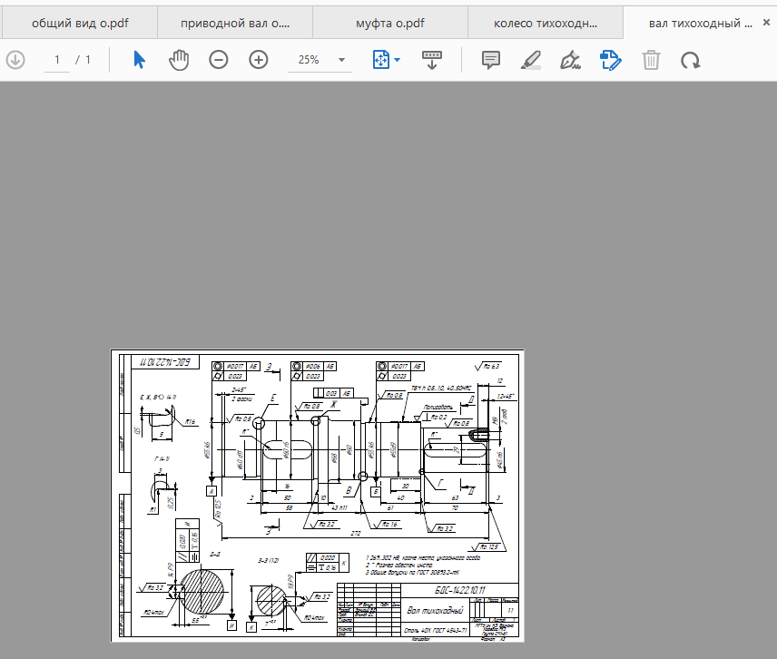This screenshot has width=777, height=659.
Task: Open the 'приводной вал о...' tab
Action: coord(234,24)
